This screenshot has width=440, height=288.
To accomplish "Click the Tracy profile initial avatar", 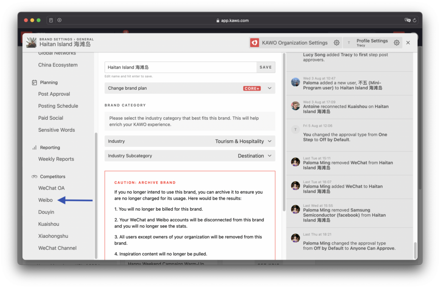I will tap(349, 42).
